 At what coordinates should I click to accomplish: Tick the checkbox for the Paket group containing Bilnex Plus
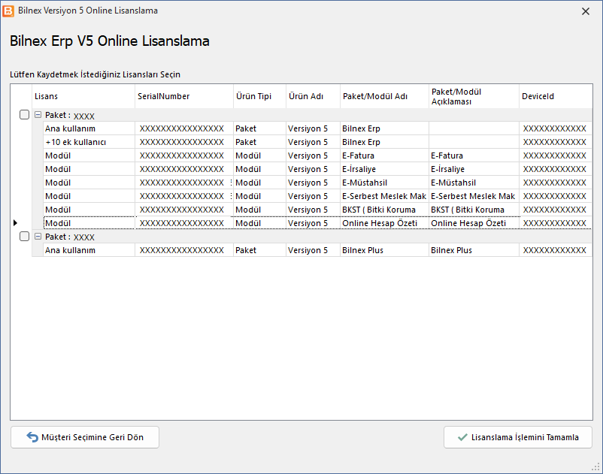(24, 237)
